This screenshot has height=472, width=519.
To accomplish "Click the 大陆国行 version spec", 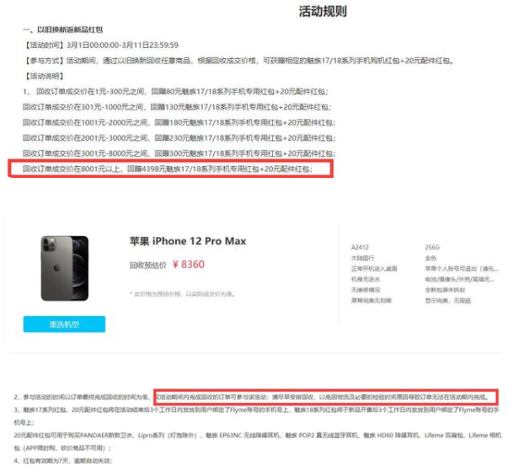I will click(x=362, y=258).
